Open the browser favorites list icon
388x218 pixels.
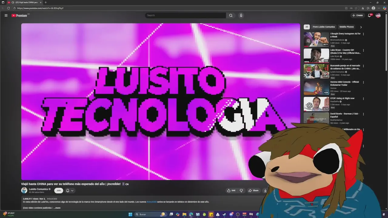(x=368, y=8)
